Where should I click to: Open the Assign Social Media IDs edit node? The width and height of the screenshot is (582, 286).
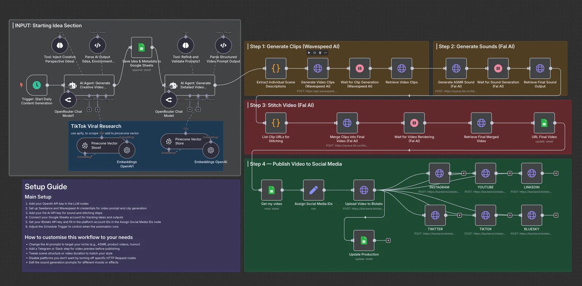(x=313, y=190)
